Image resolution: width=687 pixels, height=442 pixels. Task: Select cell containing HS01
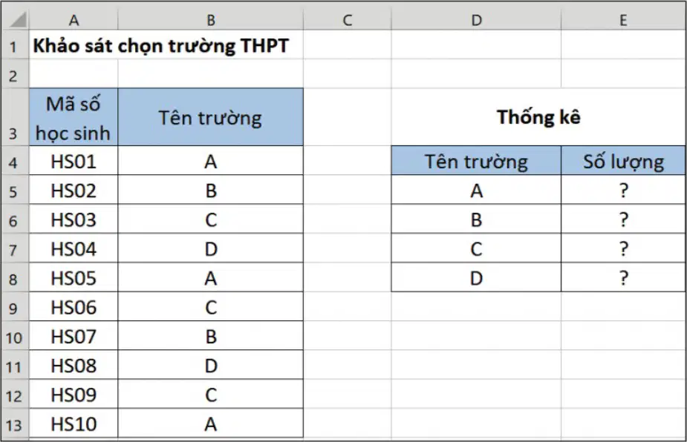(74, 161)
